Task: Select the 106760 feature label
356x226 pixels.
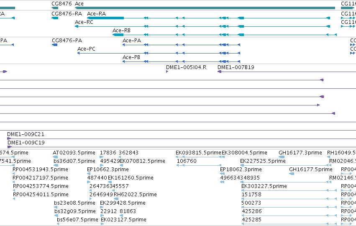Action: tap(187, 161)
